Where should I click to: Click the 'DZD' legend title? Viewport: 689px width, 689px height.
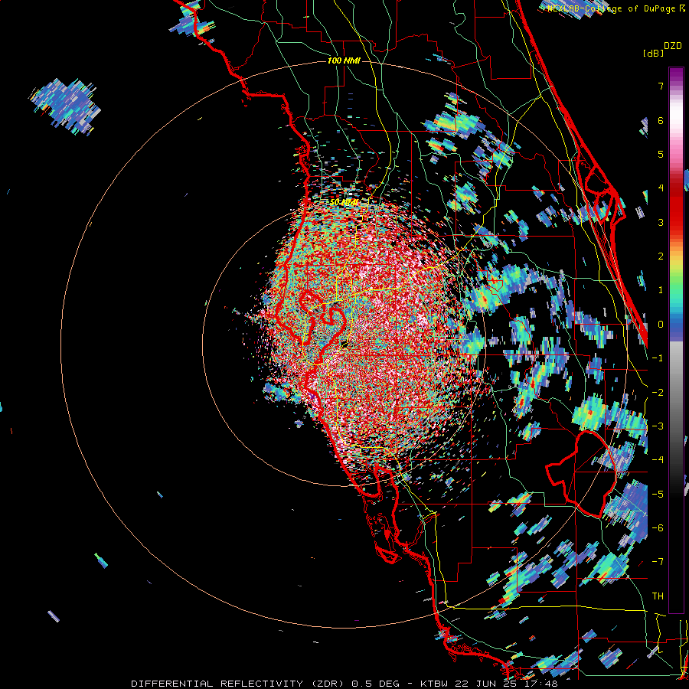pos(673,46)
